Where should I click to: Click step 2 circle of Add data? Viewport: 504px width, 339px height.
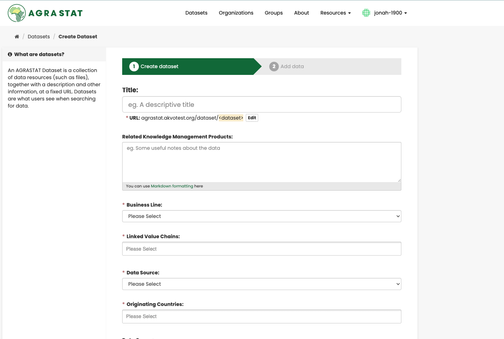pyautogui.click(x=274, y=66)
